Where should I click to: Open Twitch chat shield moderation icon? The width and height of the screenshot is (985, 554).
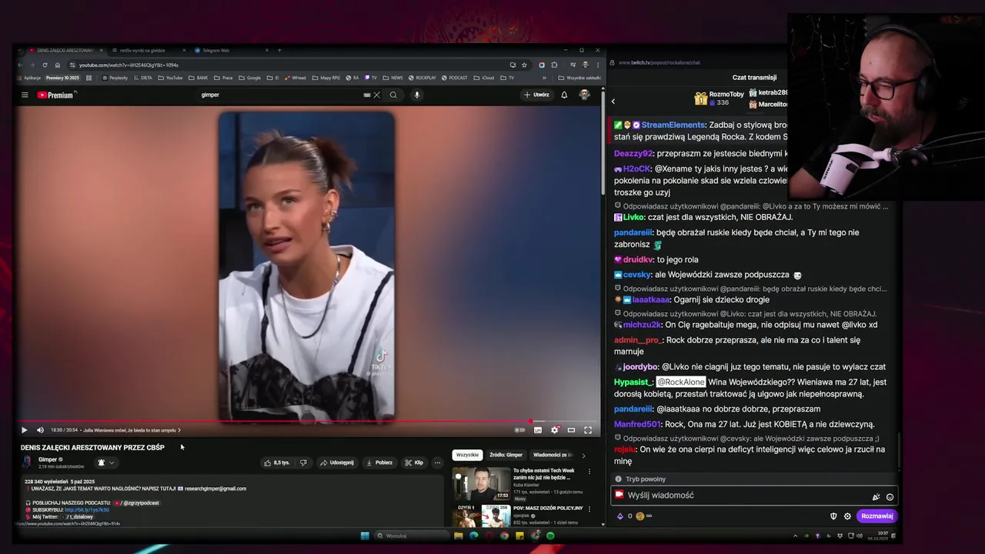833,516
